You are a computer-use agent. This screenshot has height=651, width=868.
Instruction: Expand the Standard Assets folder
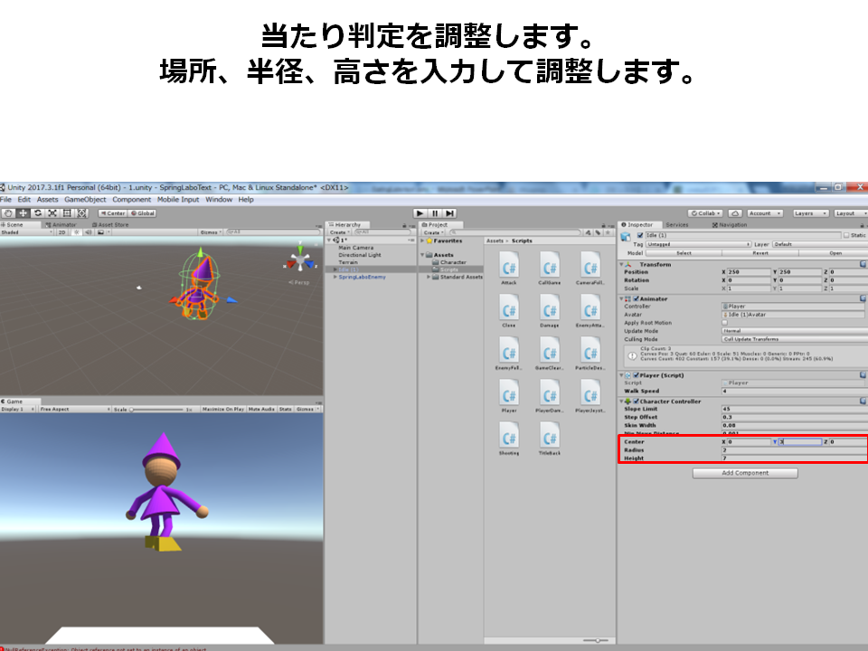point(429,277)
